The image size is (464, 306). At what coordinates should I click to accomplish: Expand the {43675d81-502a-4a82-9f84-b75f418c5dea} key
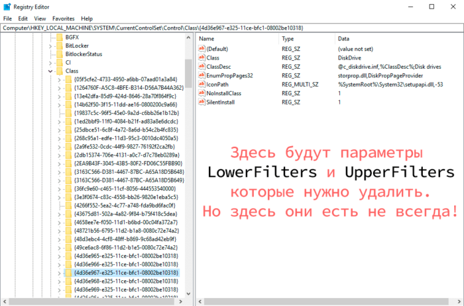tap(59, 214)
